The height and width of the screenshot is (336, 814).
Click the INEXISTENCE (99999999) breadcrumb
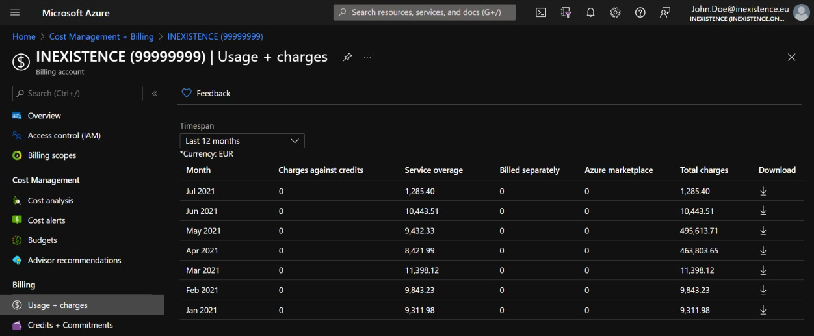215,36
